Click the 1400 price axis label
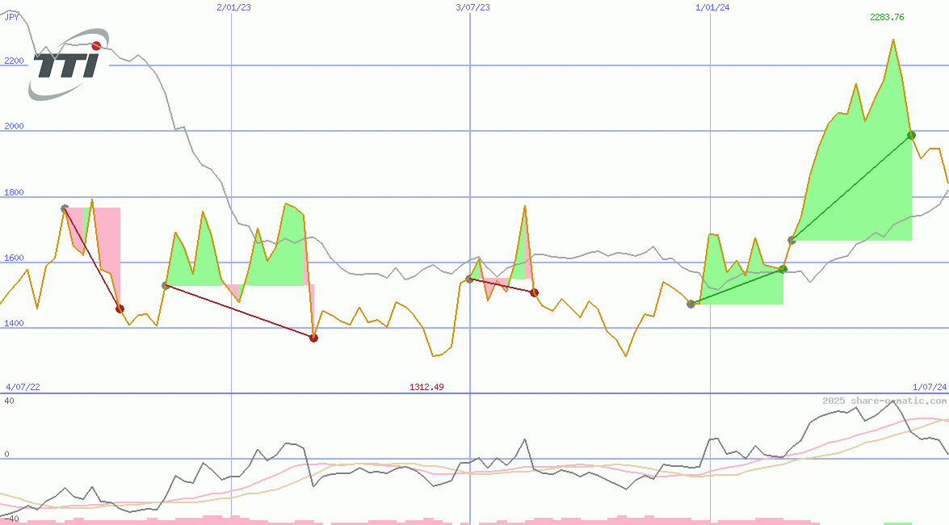The width and height of the screenshot is (949, 525). tap(14, 323)
